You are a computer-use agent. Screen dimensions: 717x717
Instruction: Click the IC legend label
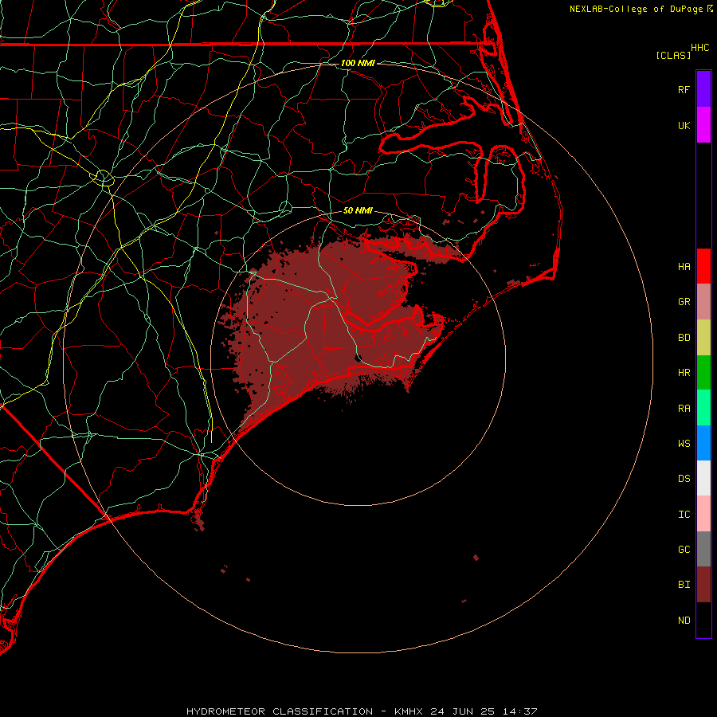click(684, 514)
